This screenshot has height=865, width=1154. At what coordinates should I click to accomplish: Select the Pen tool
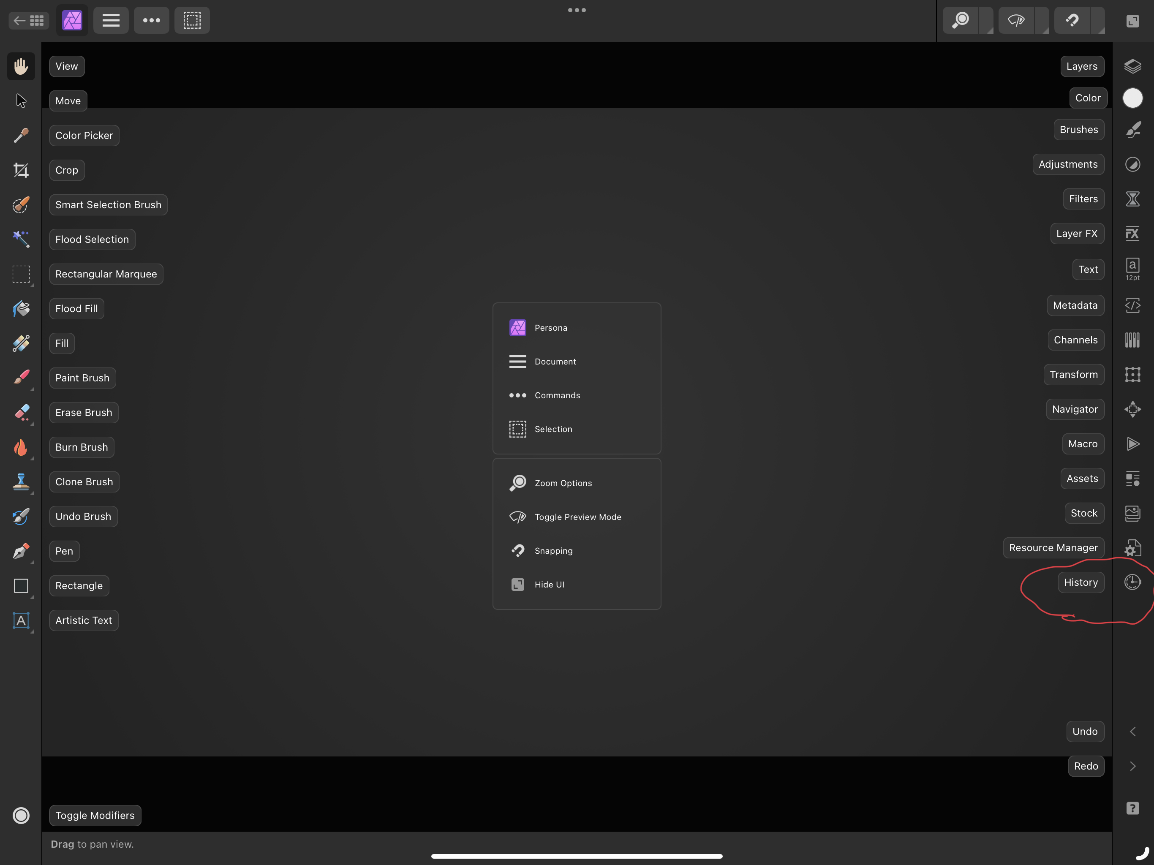click(20, 551)
